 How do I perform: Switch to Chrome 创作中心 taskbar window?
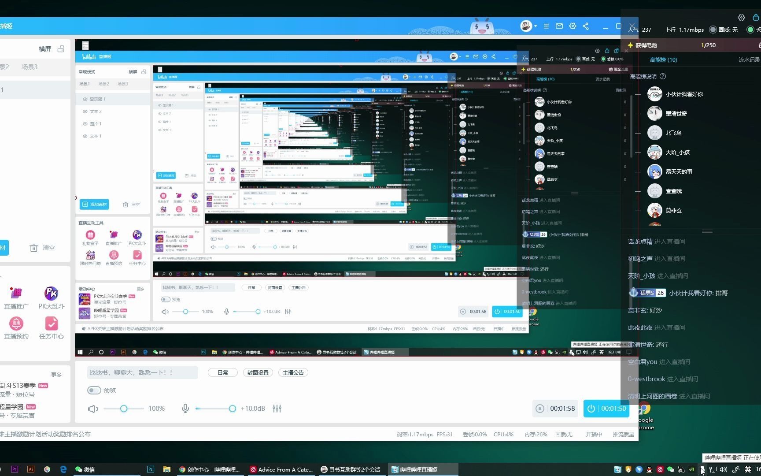[210, 469]
